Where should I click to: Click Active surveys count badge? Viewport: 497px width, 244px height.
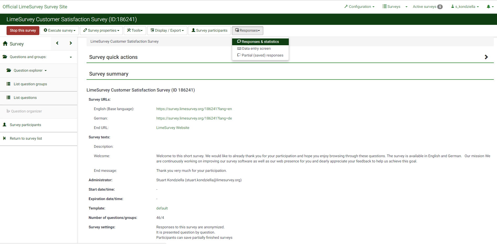click(440, 7)
